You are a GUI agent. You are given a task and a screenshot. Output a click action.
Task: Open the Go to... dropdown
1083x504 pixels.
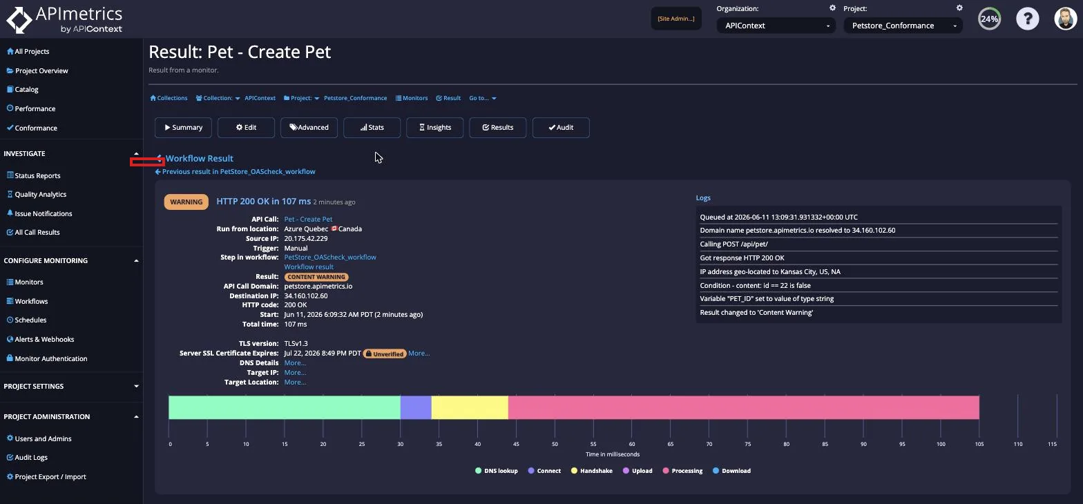click(x=483, y=98)
